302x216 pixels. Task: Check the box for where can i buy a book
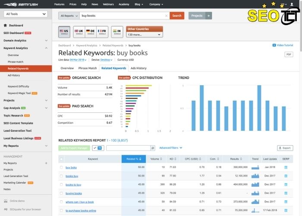click(x=61, y=202)
